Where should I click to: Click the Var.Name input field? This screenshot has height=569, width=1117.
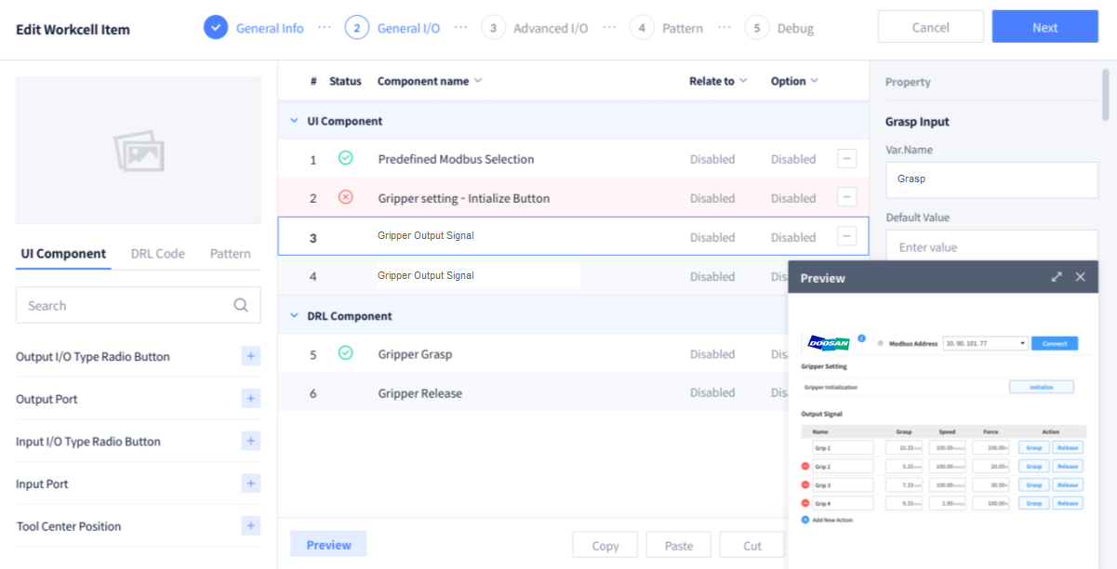991,179
